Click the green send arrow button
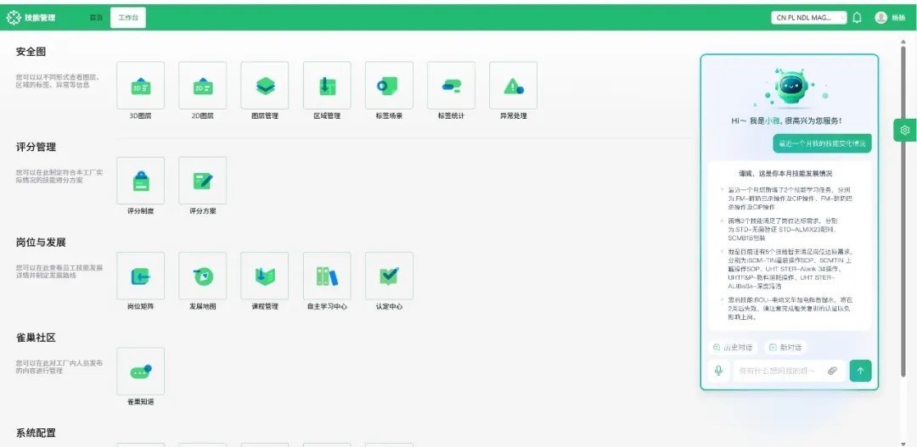The width and height of the screenshot is (917, 447). pos(860,371)
